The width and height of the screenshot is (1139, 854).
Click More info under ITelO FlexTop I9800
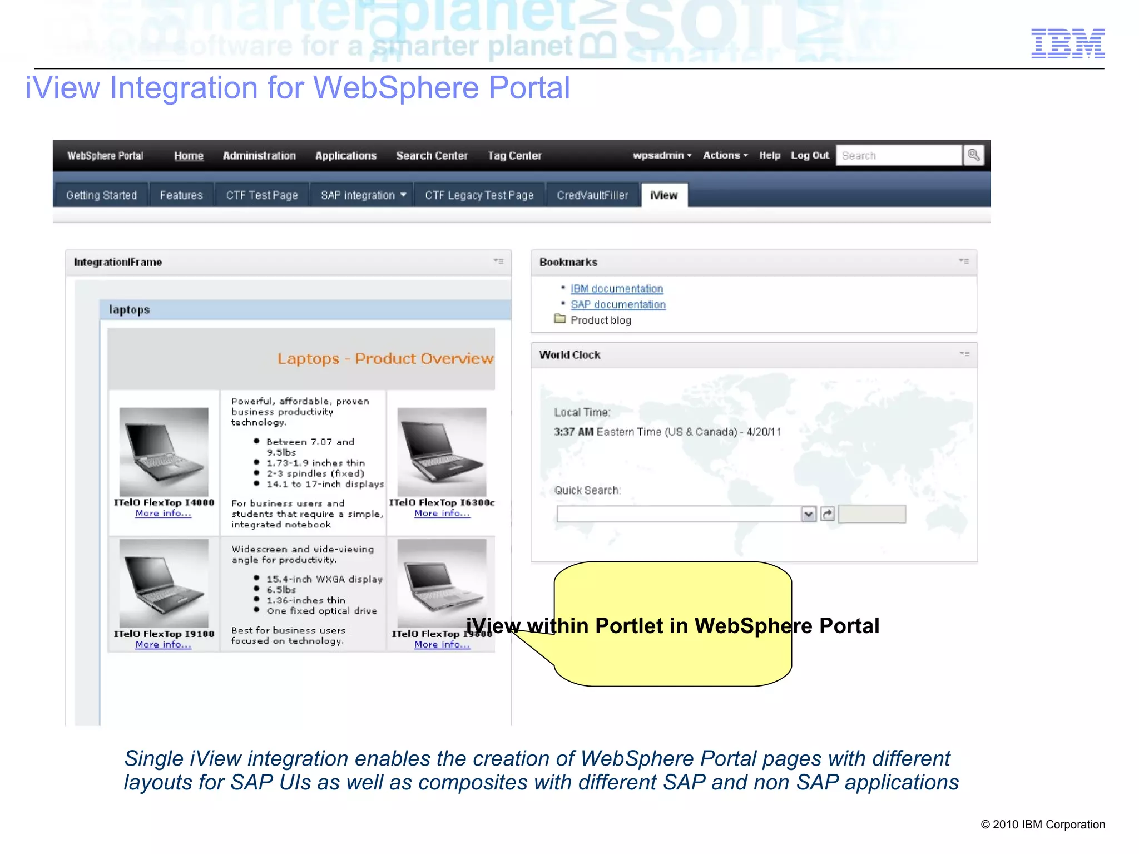(442, 644)
